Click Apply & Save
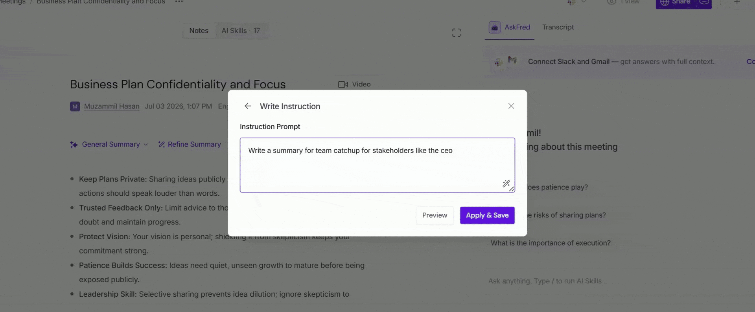The width and height of the screenshot is (755, 312). [487, 215]
